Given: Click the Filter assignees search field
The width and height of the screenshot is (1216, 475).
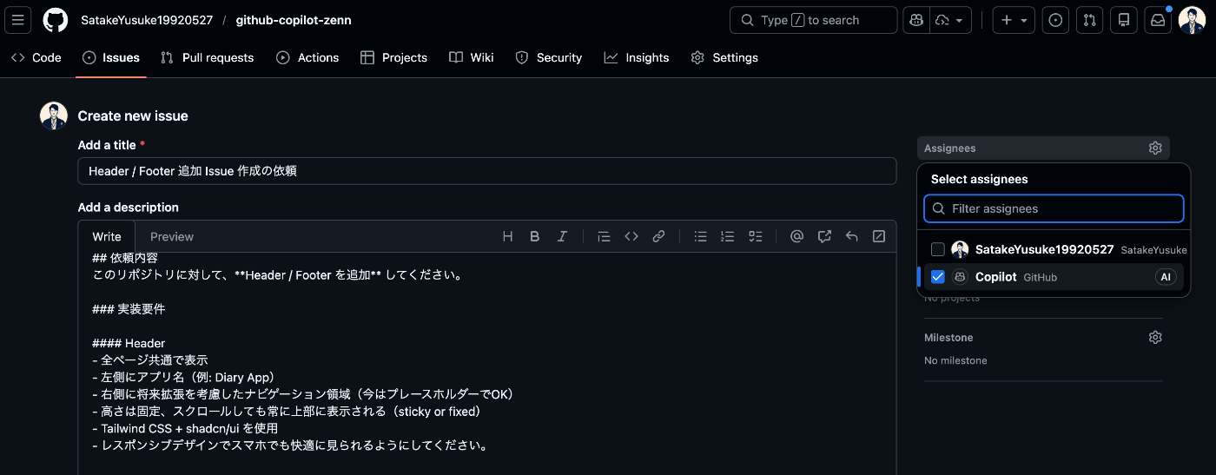Looking at the screenshot, I should [x=1054, y=208].
